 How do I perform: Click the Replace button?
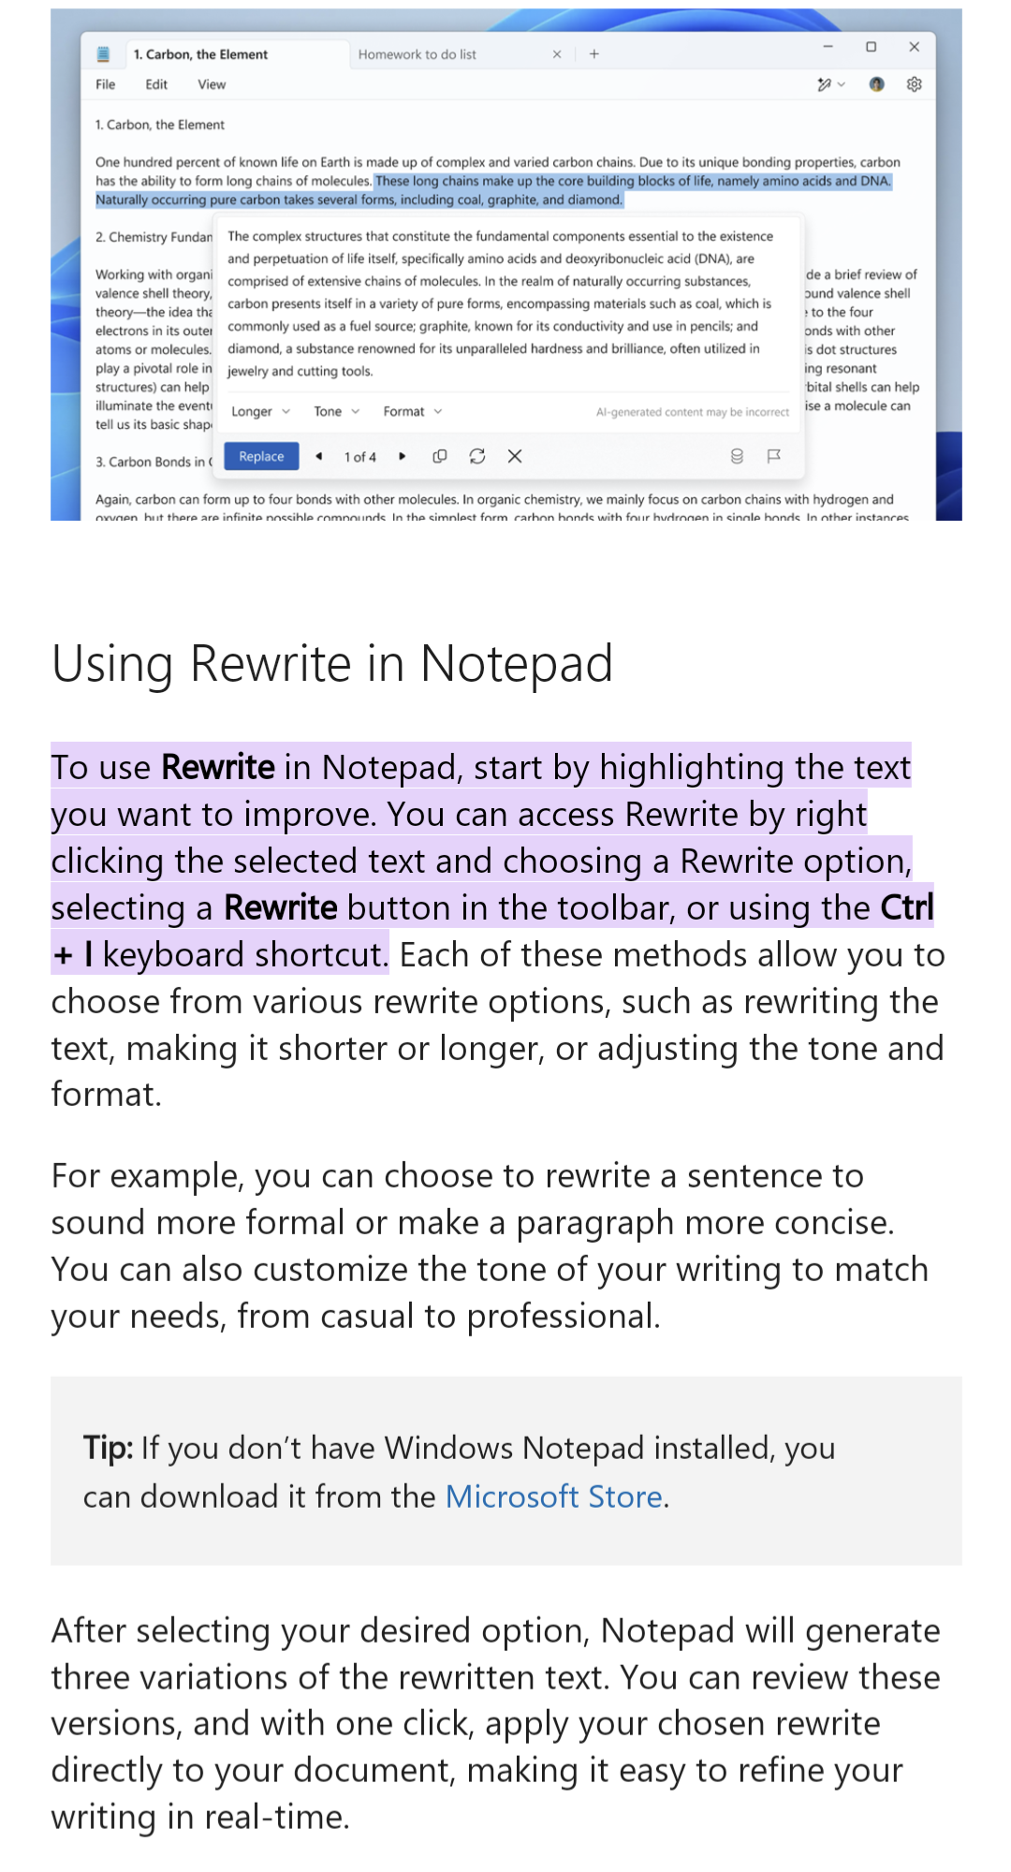point(262,456)
